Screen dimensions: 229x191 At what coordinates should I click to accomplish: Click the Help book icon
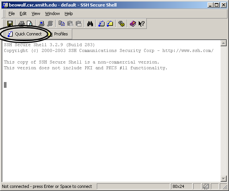133,23
